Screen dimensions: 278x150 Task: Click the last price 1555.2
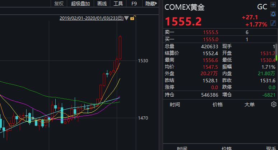pyautogui.click(x=183, y=21)
